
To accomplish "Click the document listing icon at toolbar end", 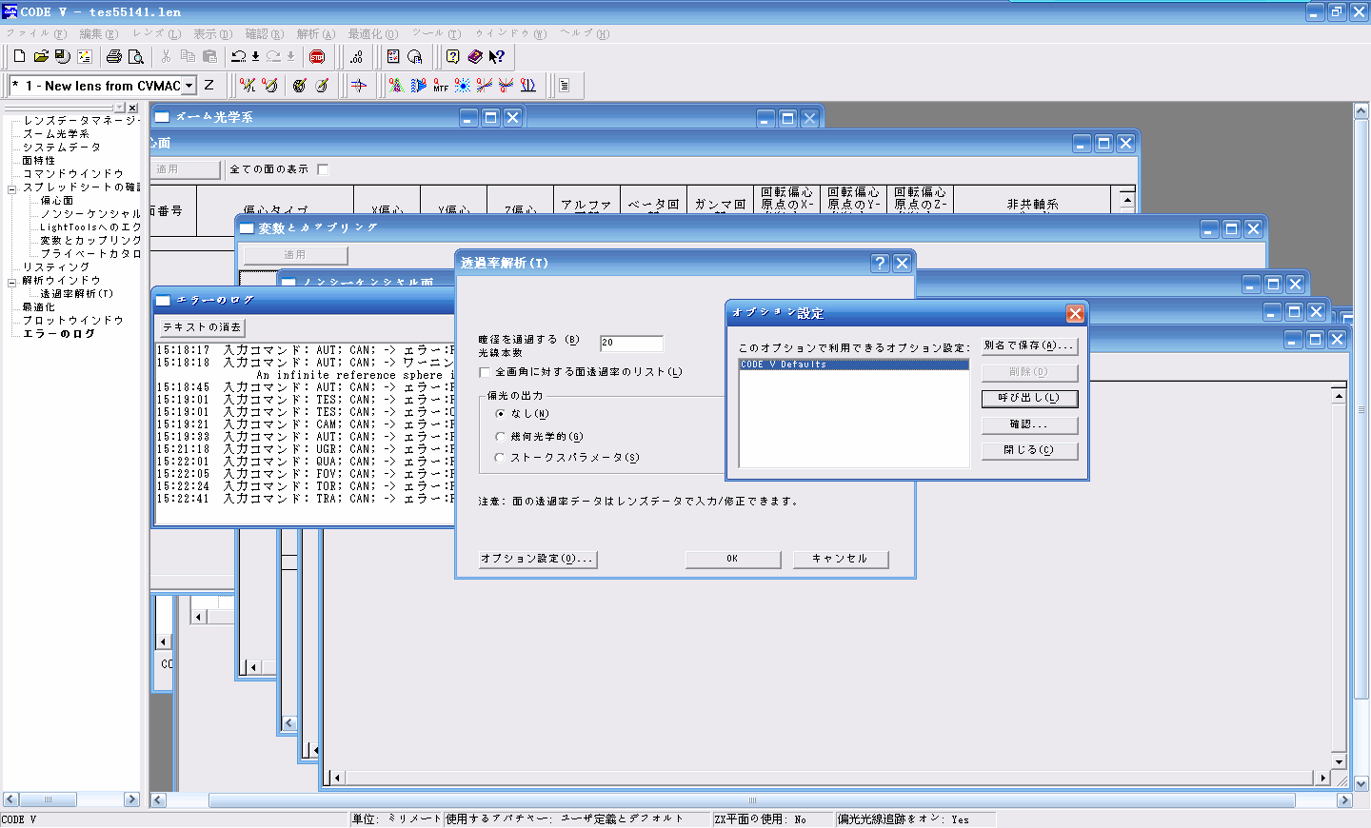I will pos(565,86).
